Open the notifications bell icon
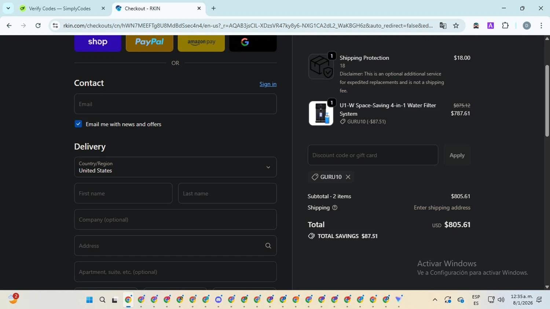Viewport: 550px width, 309px height. [x=539, y=300]
